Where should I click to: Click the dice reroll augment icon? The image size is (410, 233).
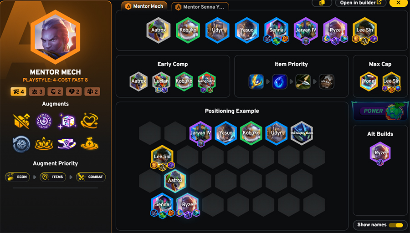[x=21, y=144]
